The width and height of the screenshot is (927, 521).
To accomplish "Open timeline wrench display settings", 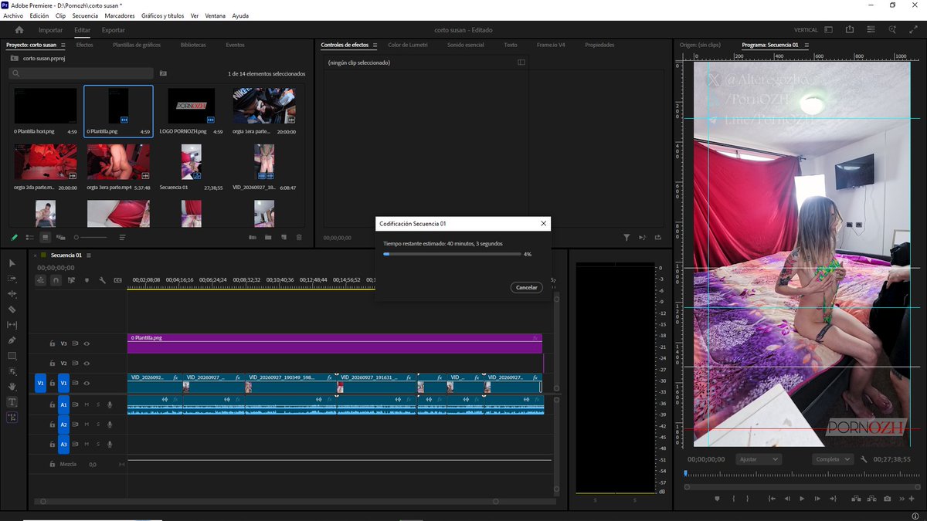I will 102,280.
